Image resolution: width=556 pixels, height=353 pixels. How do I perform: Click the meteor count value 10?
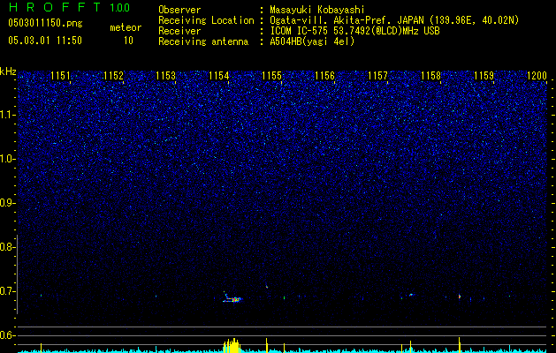click(128, 41)
